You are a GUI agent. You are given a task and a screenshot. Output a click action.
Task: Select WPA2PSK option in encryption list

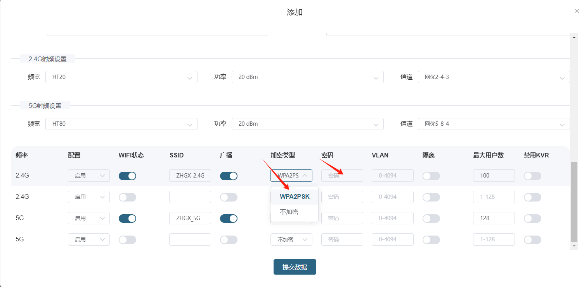[295, 196]
